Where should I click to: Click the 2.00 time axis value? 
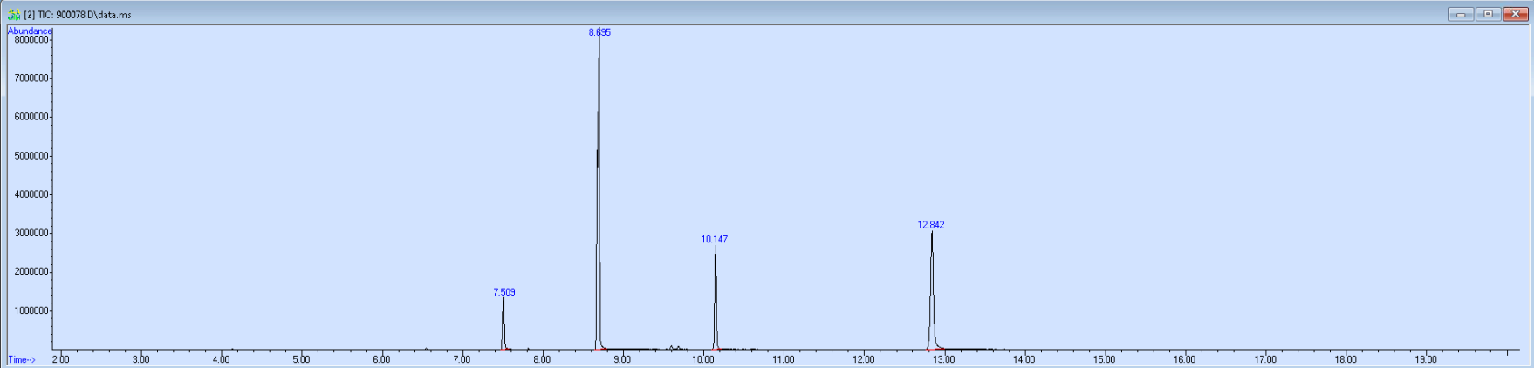point(60,359)
